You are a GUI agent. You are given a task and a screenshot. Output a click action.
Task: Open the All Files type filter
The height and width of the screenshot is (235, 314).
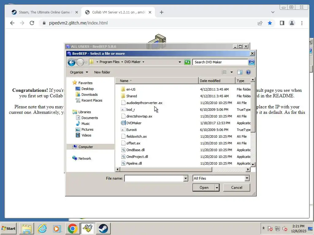click(221, 178)
